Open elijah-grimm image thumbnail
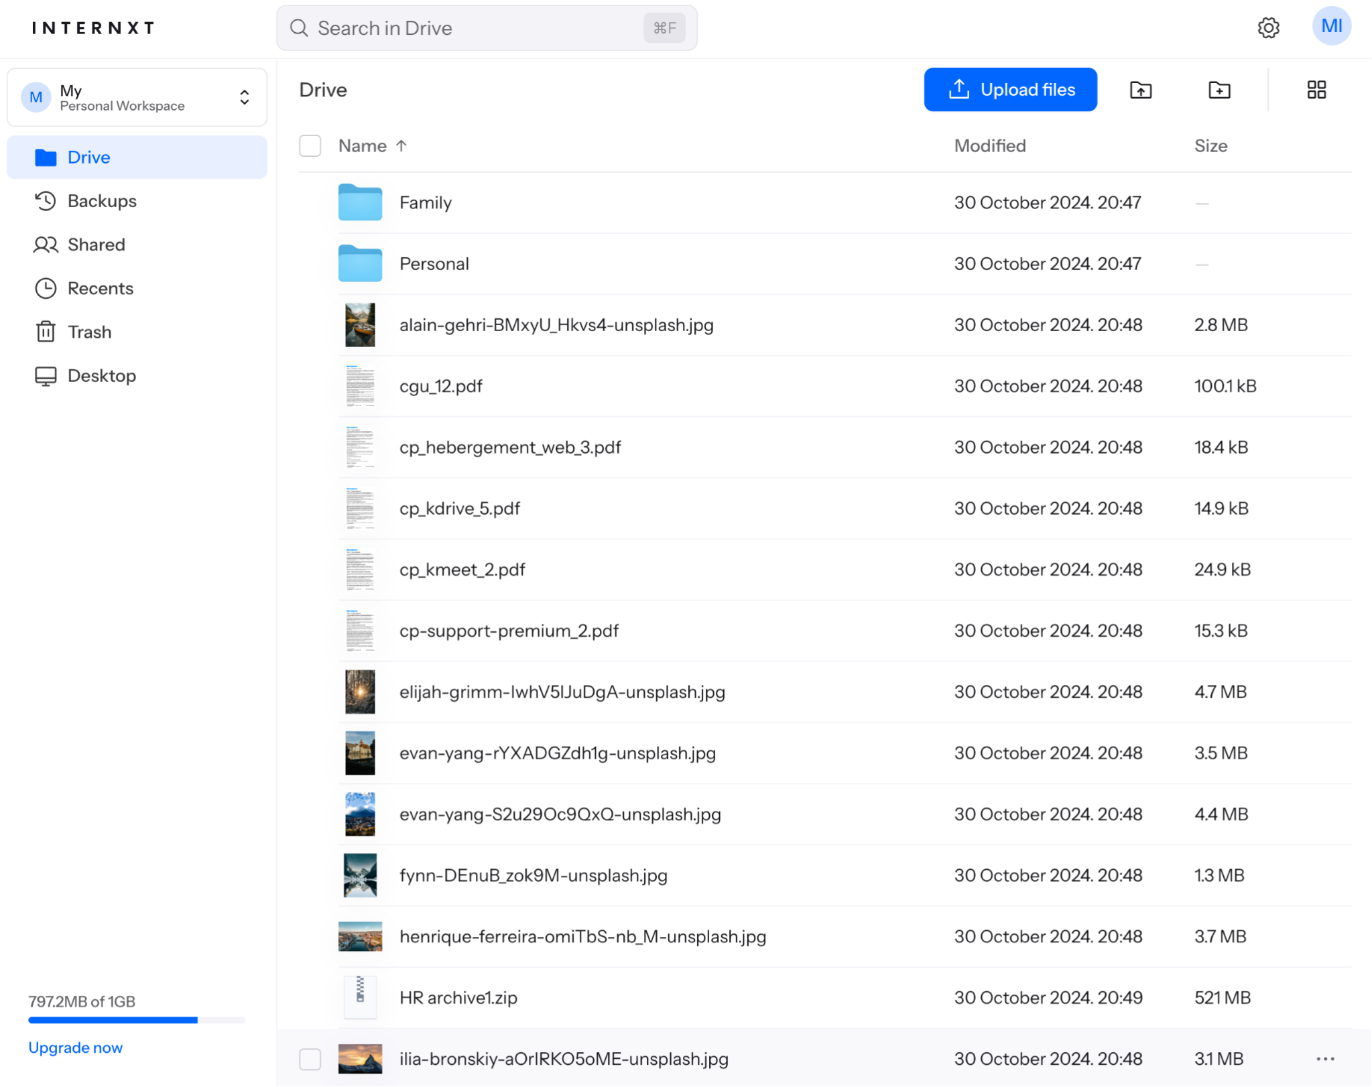 tap(360, 692)
